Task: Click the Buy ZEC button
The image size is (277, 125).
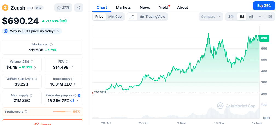Action: (x=264, y=6)
